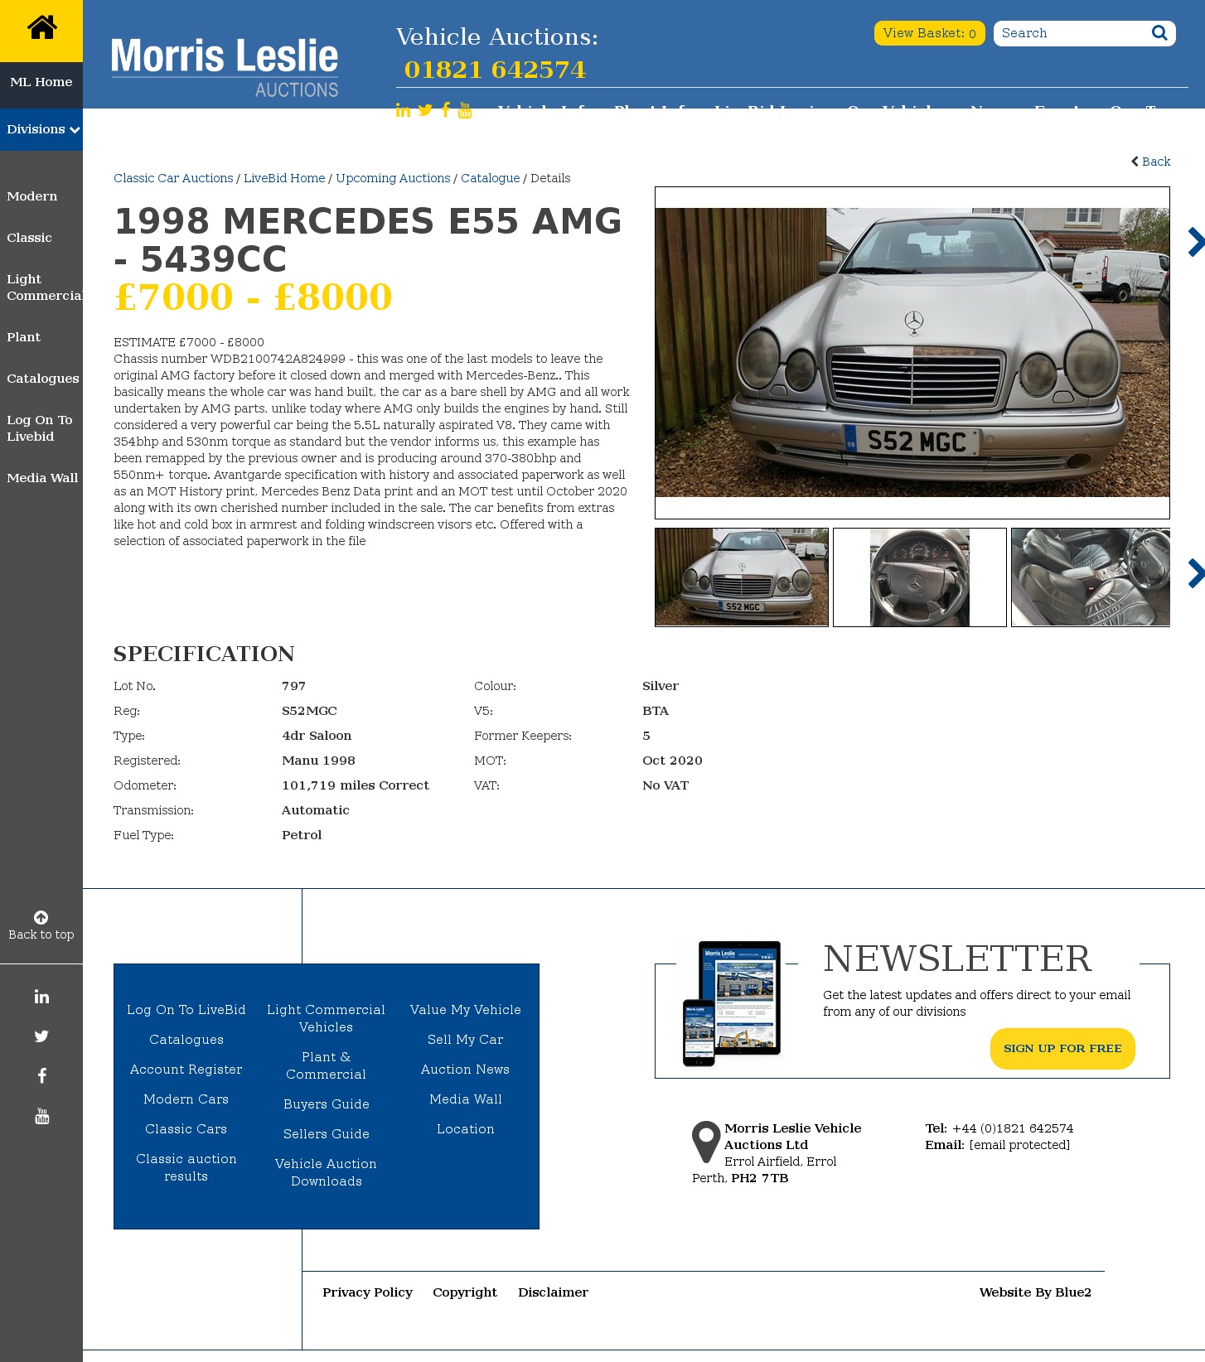The height and width of the screenshot is (1362, 1205).
Task: Open Classic Car Auctions breadcrumb
Action: click(x=173, y=178)
